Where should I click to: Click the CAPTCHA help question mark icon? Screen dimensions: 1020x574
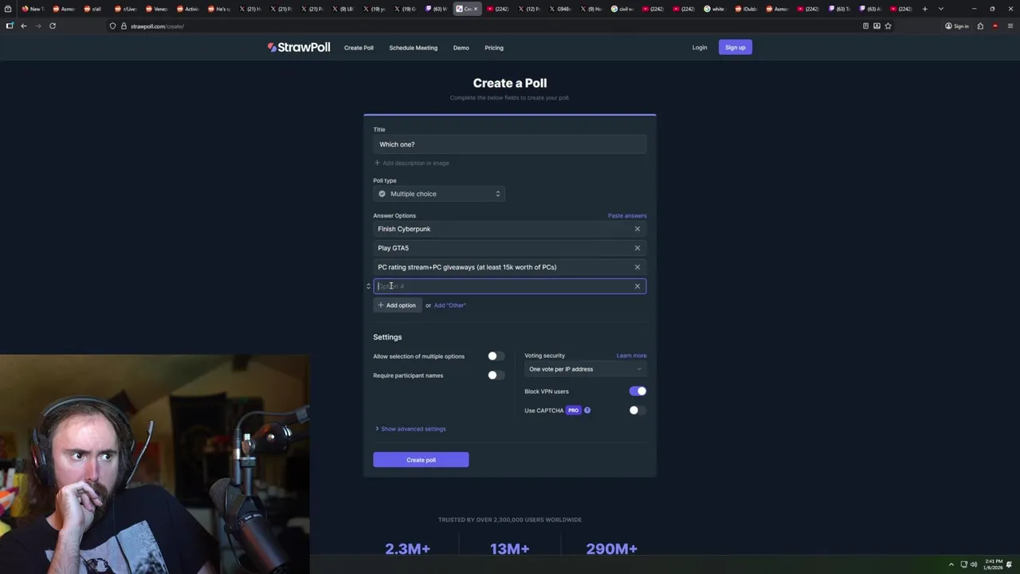tap(587, 411)
